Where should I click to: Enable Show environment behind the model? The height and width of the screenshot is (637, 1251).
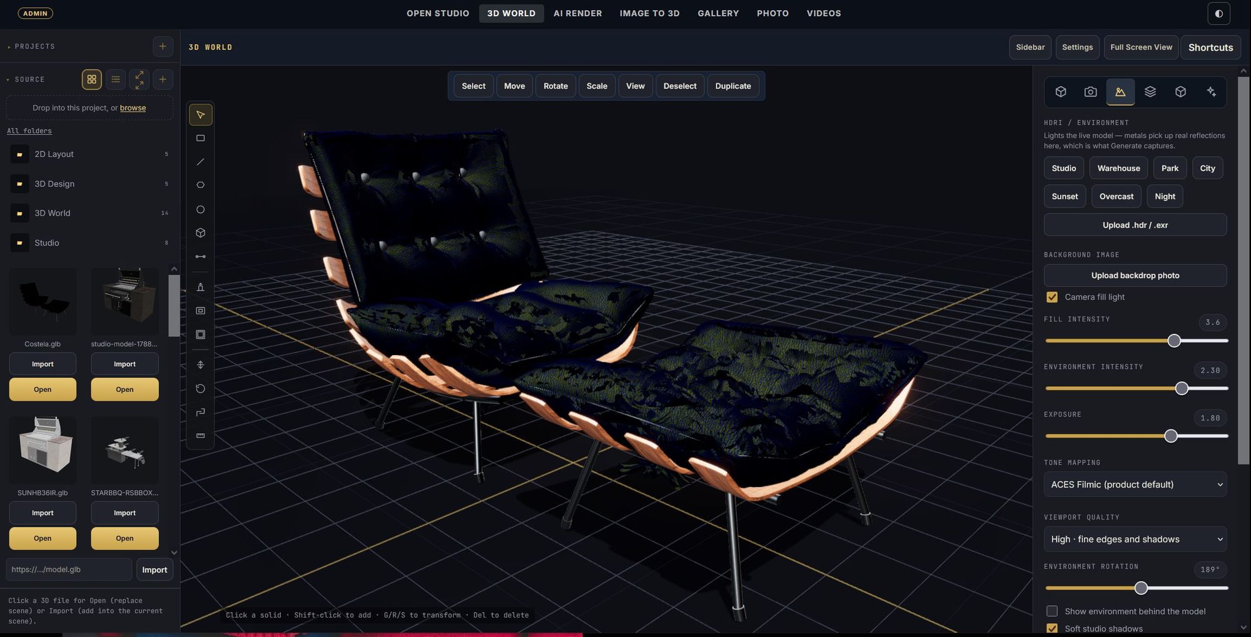[x=1052, y=611]
